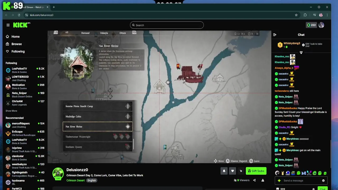Open LosPollosTV in the Following list
This screenshot has width=338, height=190.
(25, 70)
